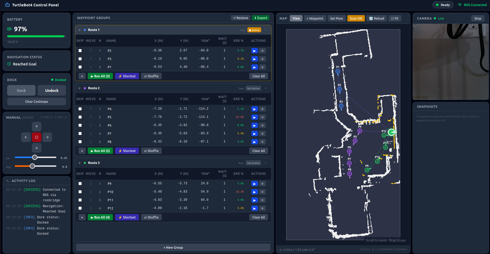Switch the map to Set Pose mode

pos(336,19)
